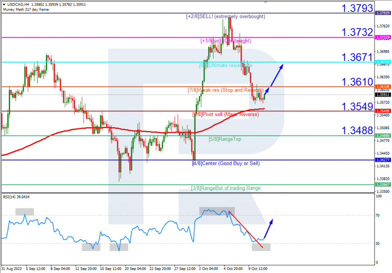Click the 8 Sep 04:00 time label

click(60, 269)
